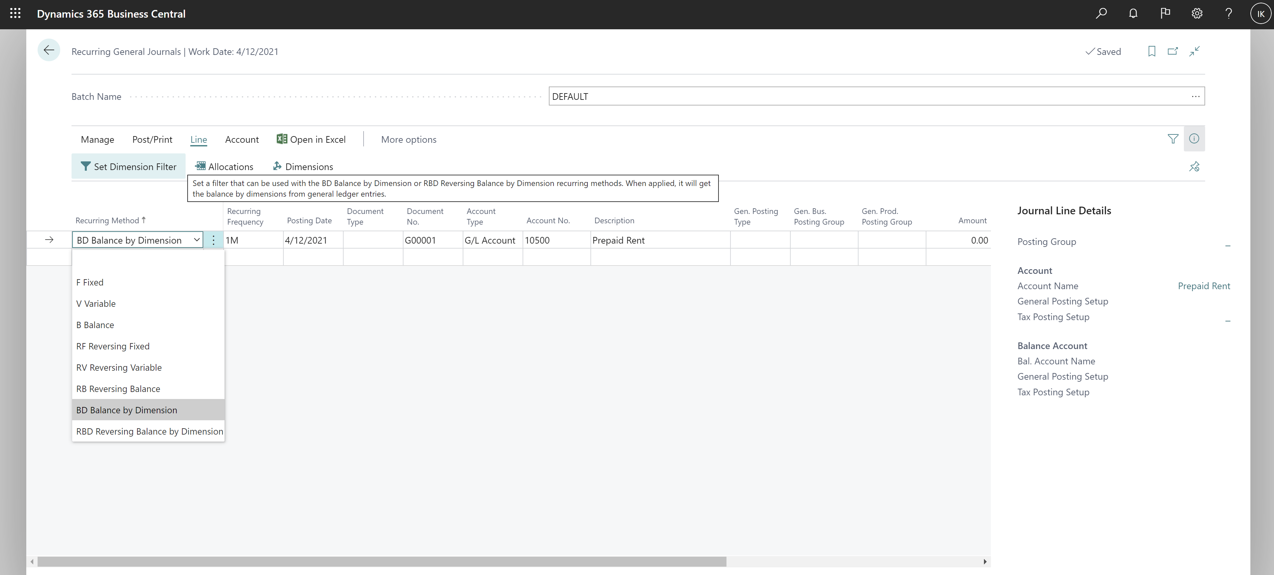Click the filter icon in toolbar

(1173, 138)
